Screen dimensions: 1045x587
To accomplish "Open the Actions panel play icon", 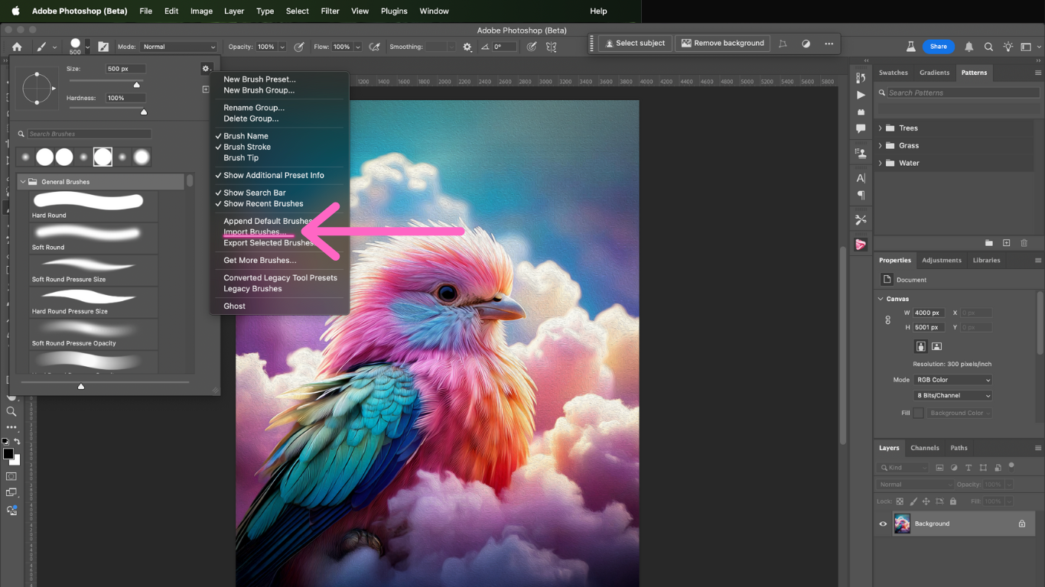I will tap(861, 96).
